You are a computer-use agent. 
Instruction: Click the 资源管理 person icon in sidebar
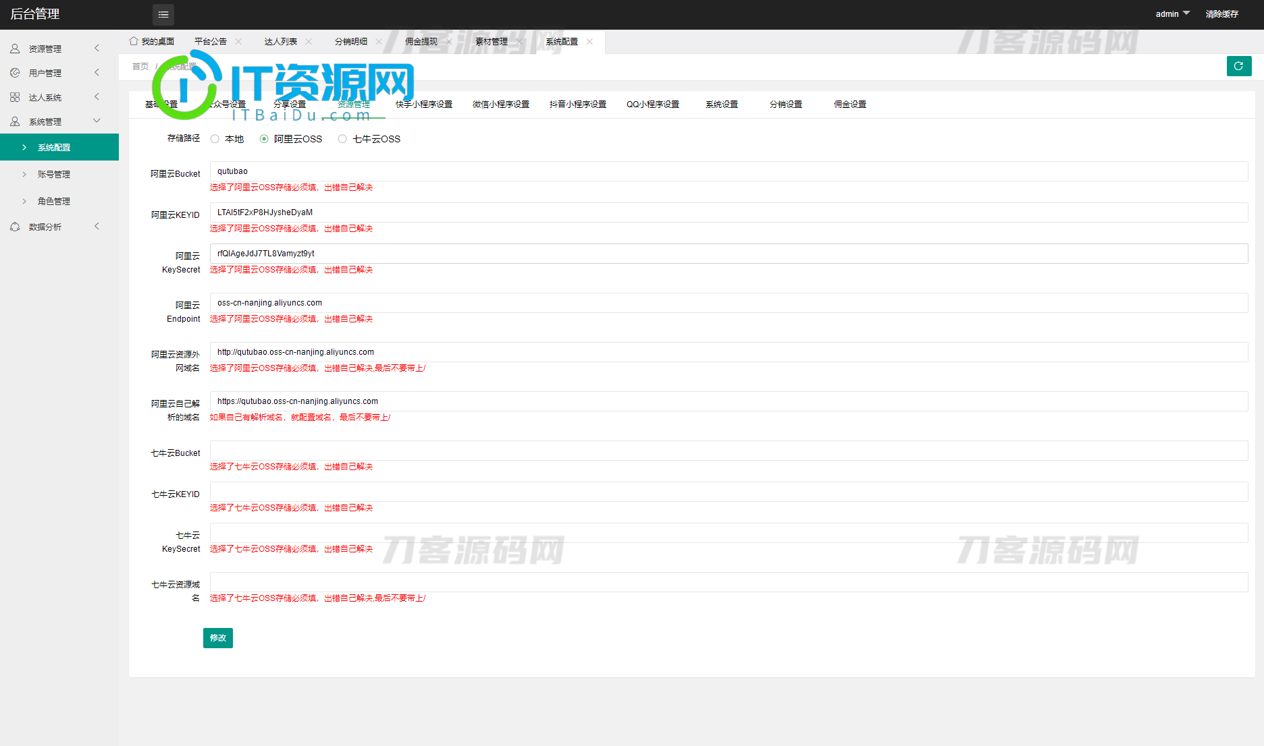[15, 49]
